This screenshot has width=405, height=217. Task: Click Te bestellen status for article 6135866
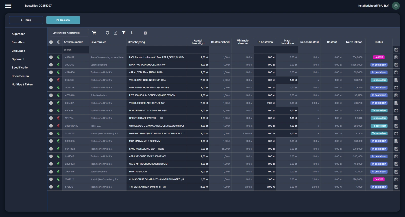click(x=379, y=80)
